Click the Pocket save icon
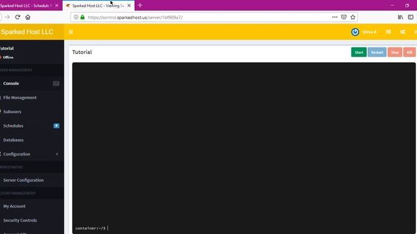Screen dimensions: 417x234 click(344, 18)
